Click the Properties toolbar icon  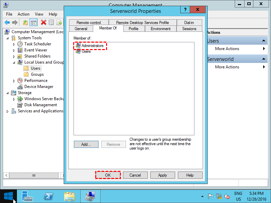[x=51, y=22]
